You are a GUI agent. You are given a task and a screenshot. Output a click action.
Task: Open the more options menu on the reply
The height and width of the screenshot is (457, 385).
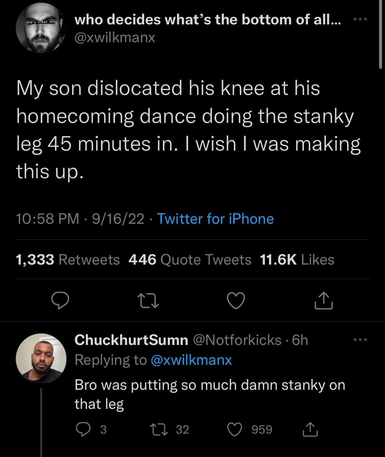pyautogui.click(x=361, y=340)
